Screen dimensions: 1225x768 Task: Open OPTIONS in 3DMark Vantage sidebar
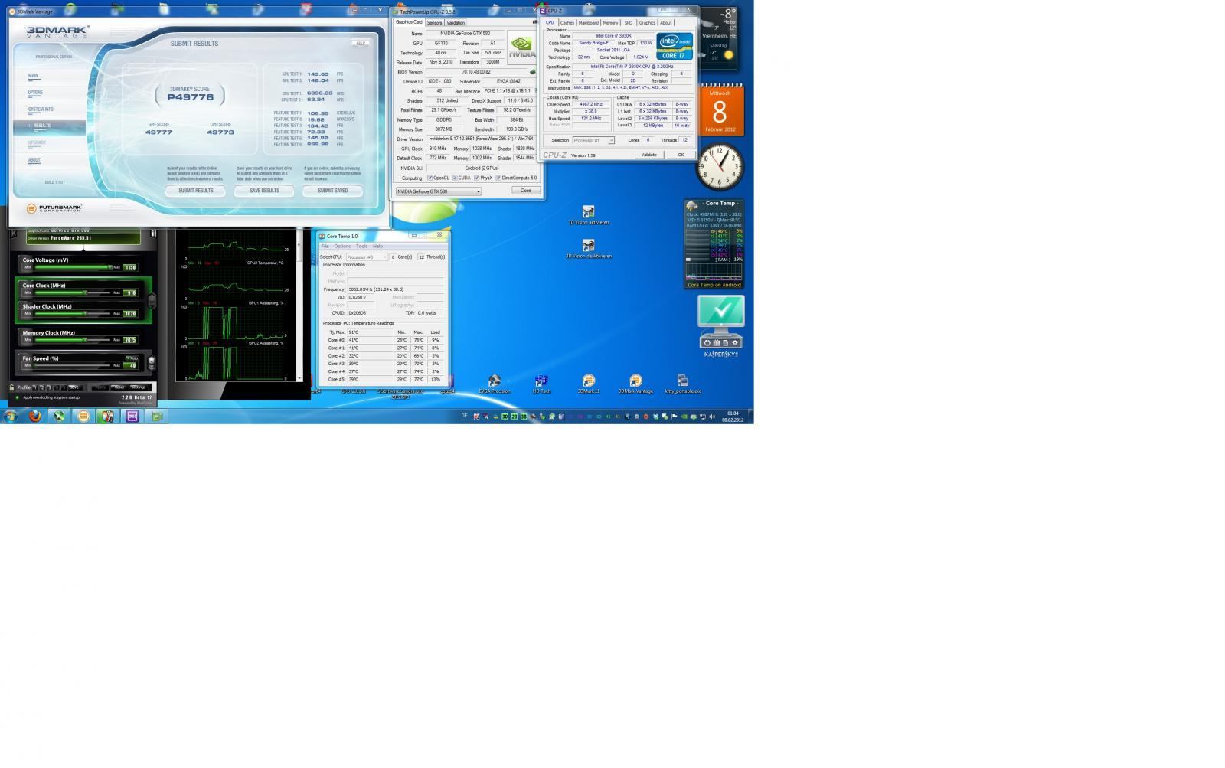[x=35, y=93]
